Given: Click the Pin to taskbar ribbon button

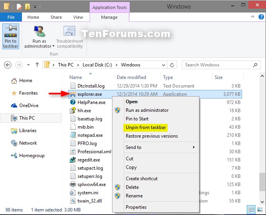Looking at the screenshot, I should 11,36.
